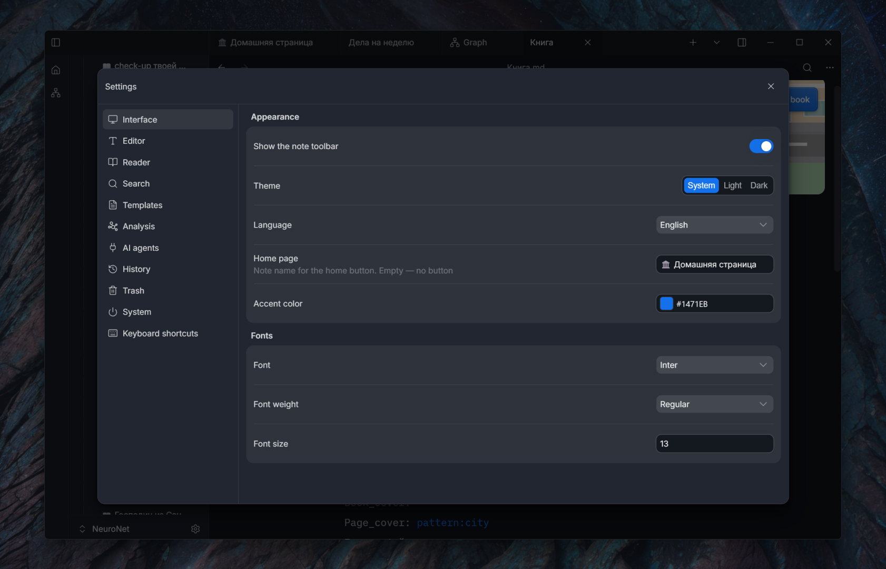
Task: Expand the tab list chevron in title bar
Action: [716, 43]
